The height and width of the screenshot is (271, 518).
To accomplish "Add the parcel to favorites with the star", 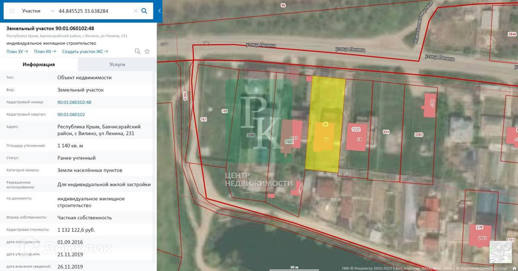I will pyautogui.click(x=147, y=51).
